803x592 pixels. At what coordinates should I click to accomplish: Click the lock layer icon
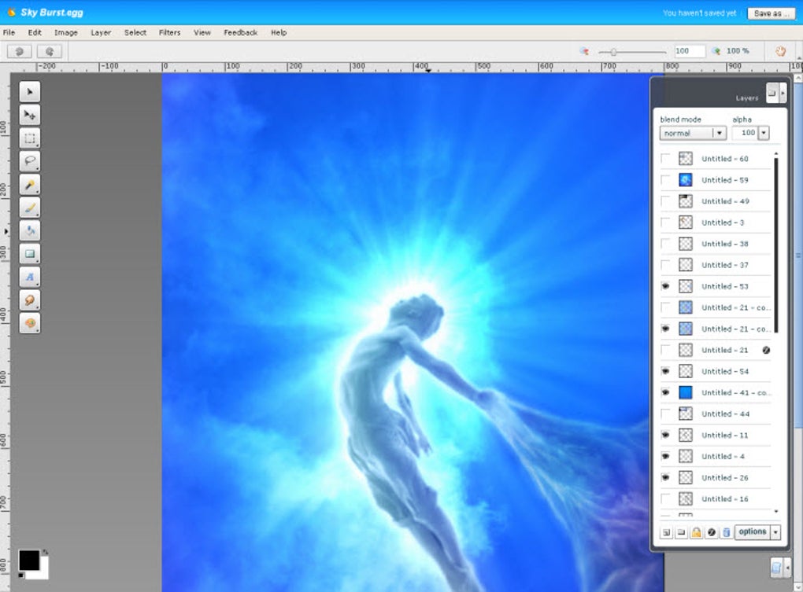pos(696,532)
